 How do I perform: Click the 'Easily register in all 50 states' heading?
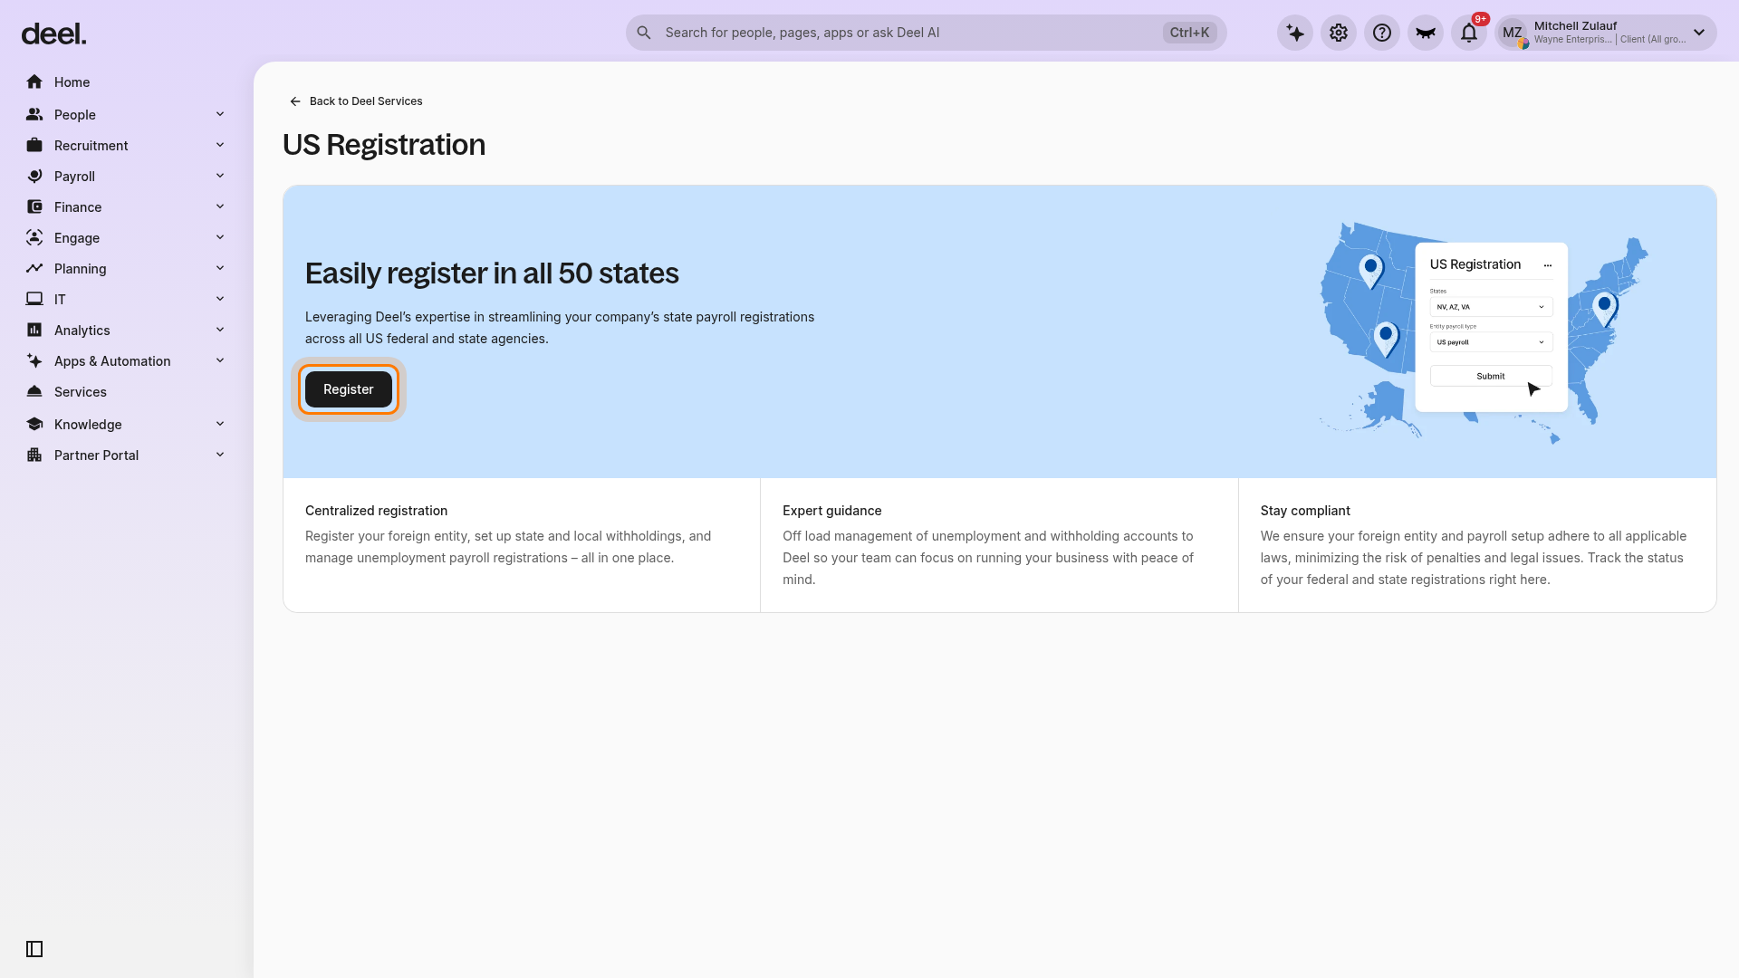tap(492, 273)
